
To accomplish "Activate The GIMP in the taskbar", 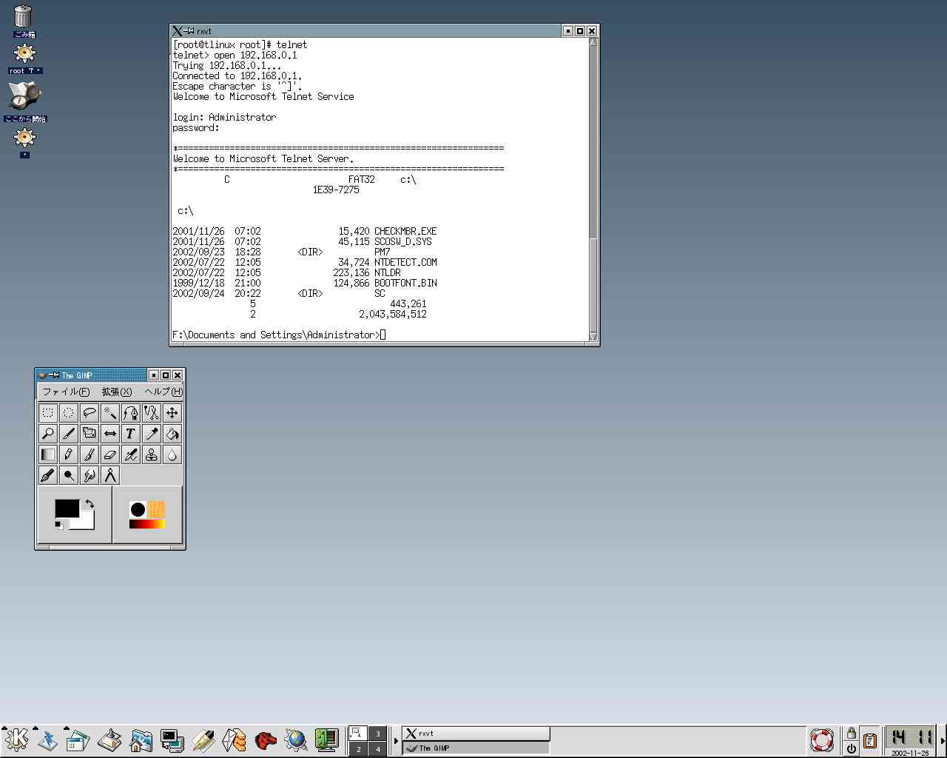I will pos(476,748).
